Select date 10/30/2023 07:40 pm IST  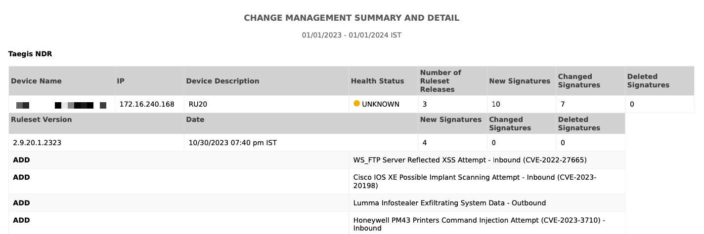[x=233, y=143]
